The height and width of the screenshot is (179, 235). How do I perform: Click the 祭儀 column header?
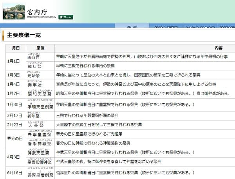click(x=40, y=48)
